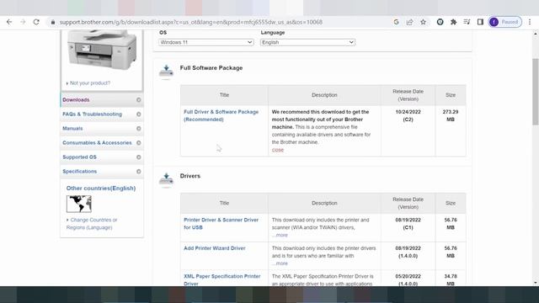Click the Other countries(English) link
Screen dimensions: 539x303
[x=101, y=189]
